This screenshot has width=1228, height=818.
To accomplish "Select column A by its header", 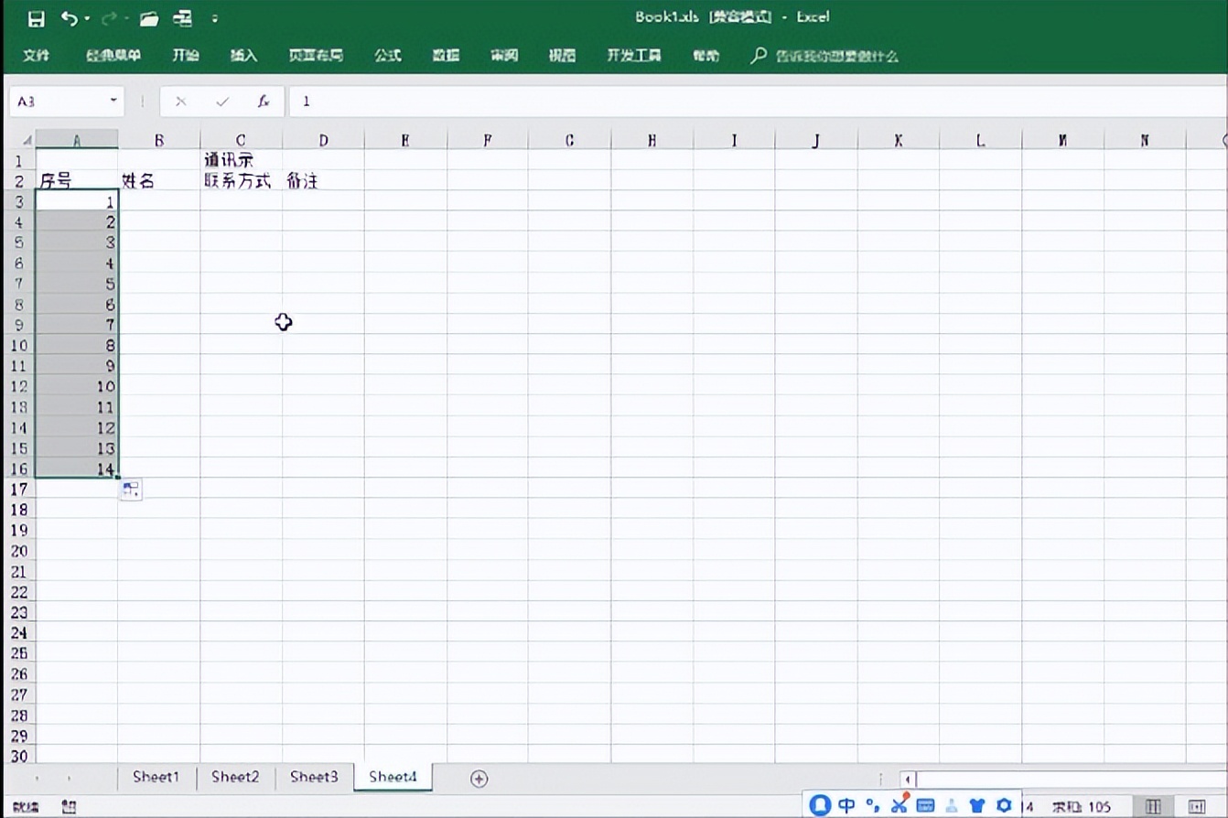I will 77,140.
